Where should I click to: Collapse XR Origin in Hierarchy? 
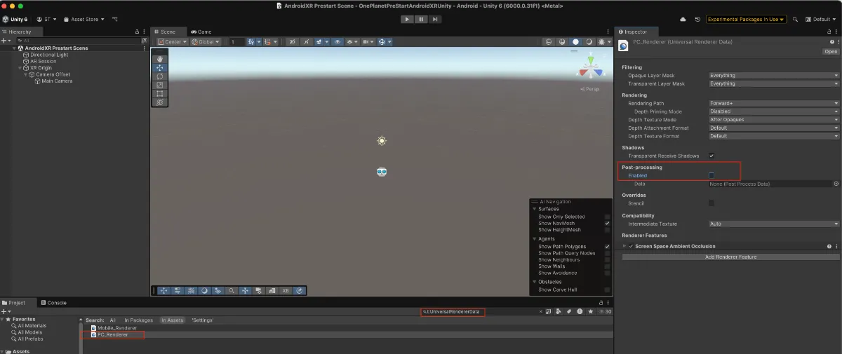pyautogui.click(x=20, y=68)
